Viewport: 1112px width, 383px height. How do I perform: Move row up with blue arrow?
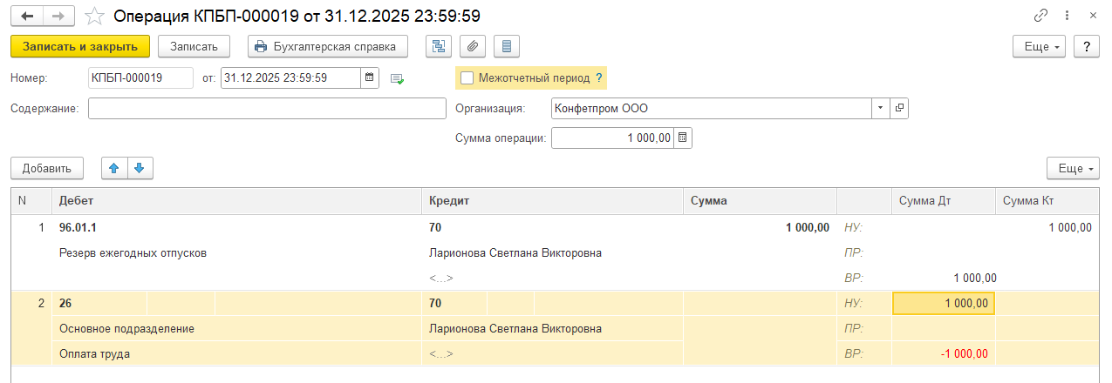(115, 168)
